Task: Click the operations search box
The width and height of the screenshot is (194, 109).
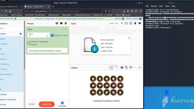Action: point(12,28)
